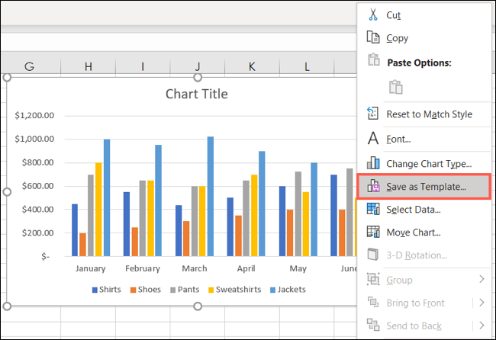Click the Paste Options clipboard header icon
Viewport: 496px width, 340px height.
pyautogui.click(x=374, y=59)
